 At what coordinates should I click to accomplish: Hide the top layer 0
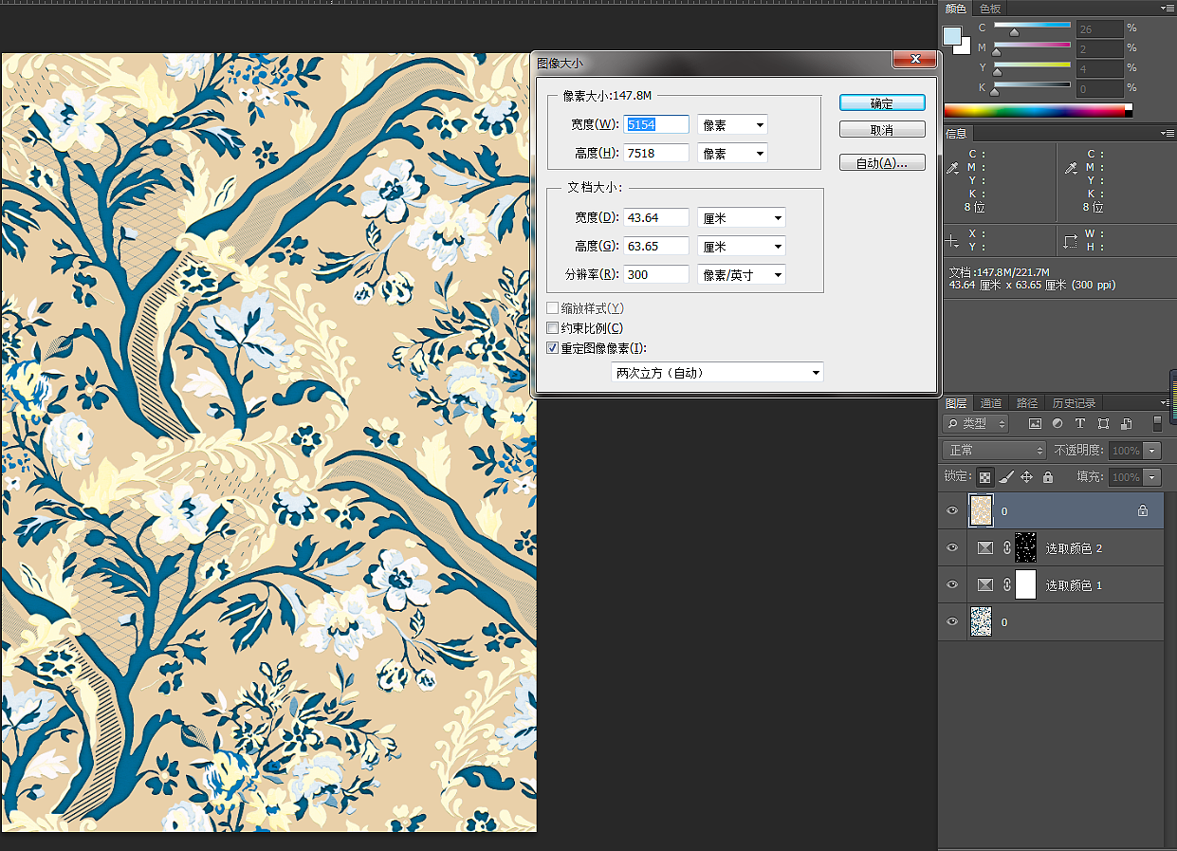click(x=952, y=510)
